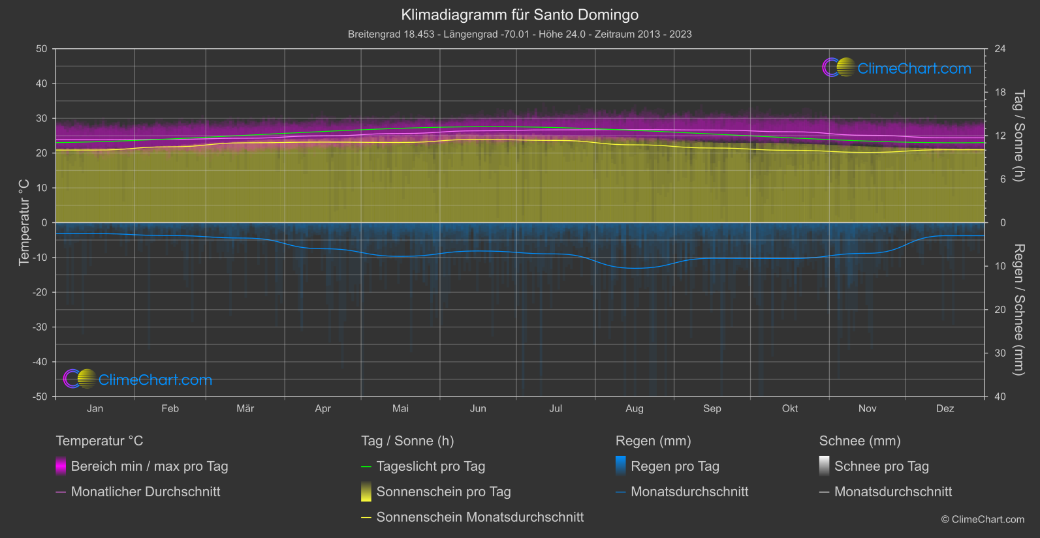Image resolution: width=1040 pixels, height=538 pixels.
Task: Select the 'Monatlicher Durchschnitt' legend label
Action: click(146, 492)
